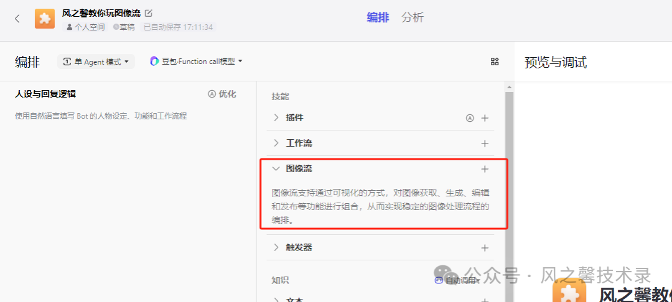Expand the 插件 section
Screen dimensions: 672x302
[x=276, y=117]
